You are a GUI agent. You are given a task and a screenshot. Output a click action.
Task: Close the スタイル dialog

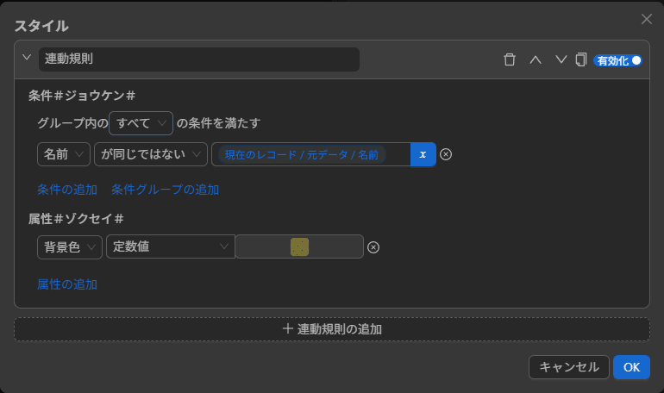646,19
